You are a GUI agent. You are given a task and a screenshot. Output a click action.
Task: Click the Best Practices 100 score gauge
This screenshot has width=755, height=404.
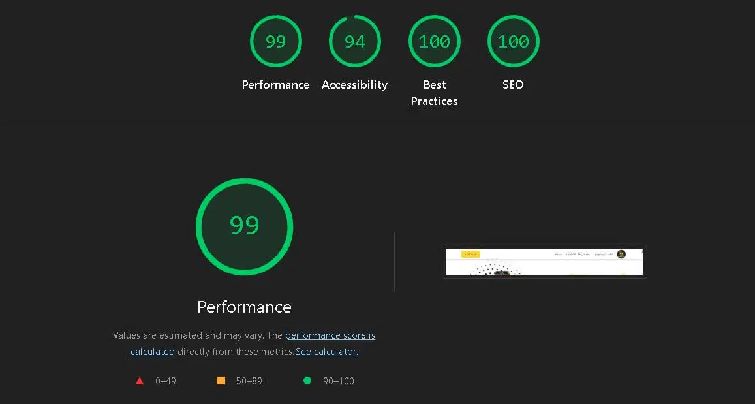coord(435,41)
